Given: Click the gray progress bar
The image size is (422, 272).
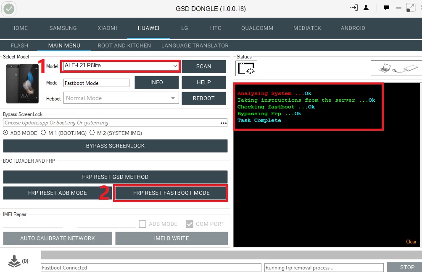Looking at the screenshot, I should 231,255.
